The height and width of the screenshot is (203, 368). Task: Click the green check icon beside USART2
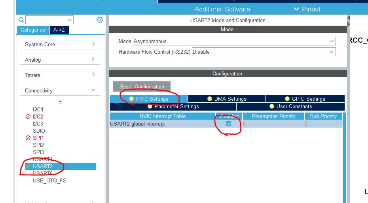pyautogui.click(x=28, y=166)
